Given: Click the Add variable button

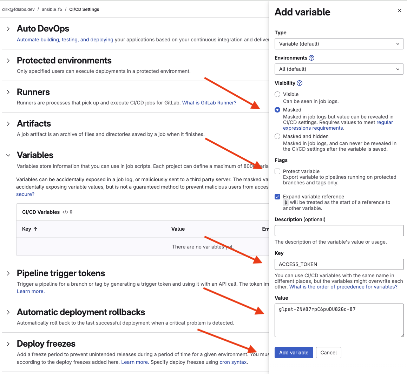Looking at the screenshot, I should (294, 353).
